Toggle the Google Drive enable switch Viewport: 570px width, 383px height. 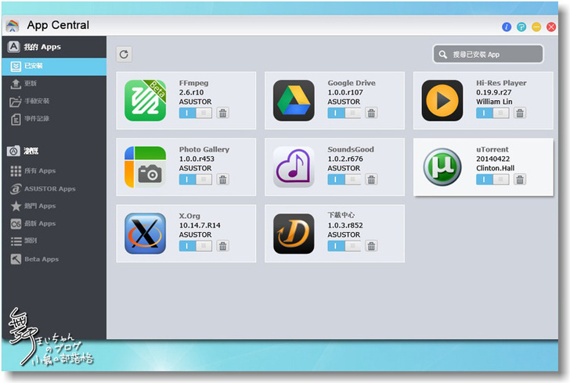[344, 113]
